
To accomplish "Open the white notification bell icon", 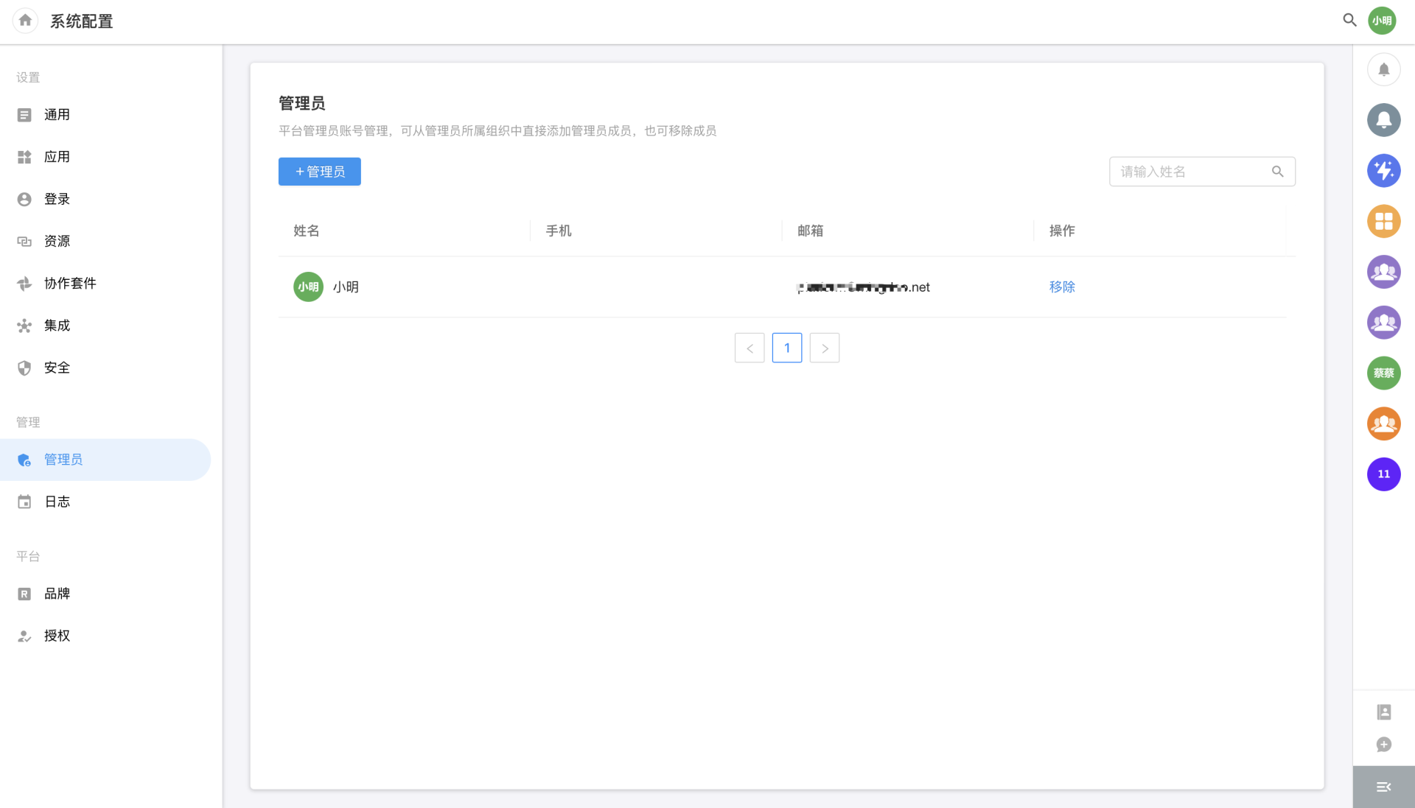I will tap(1383, 70).
